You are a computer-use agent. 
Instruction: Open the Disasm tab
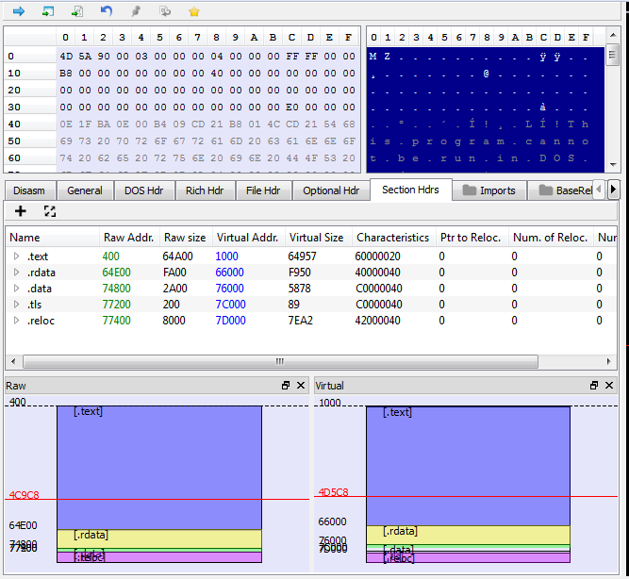tap(29, 190)
